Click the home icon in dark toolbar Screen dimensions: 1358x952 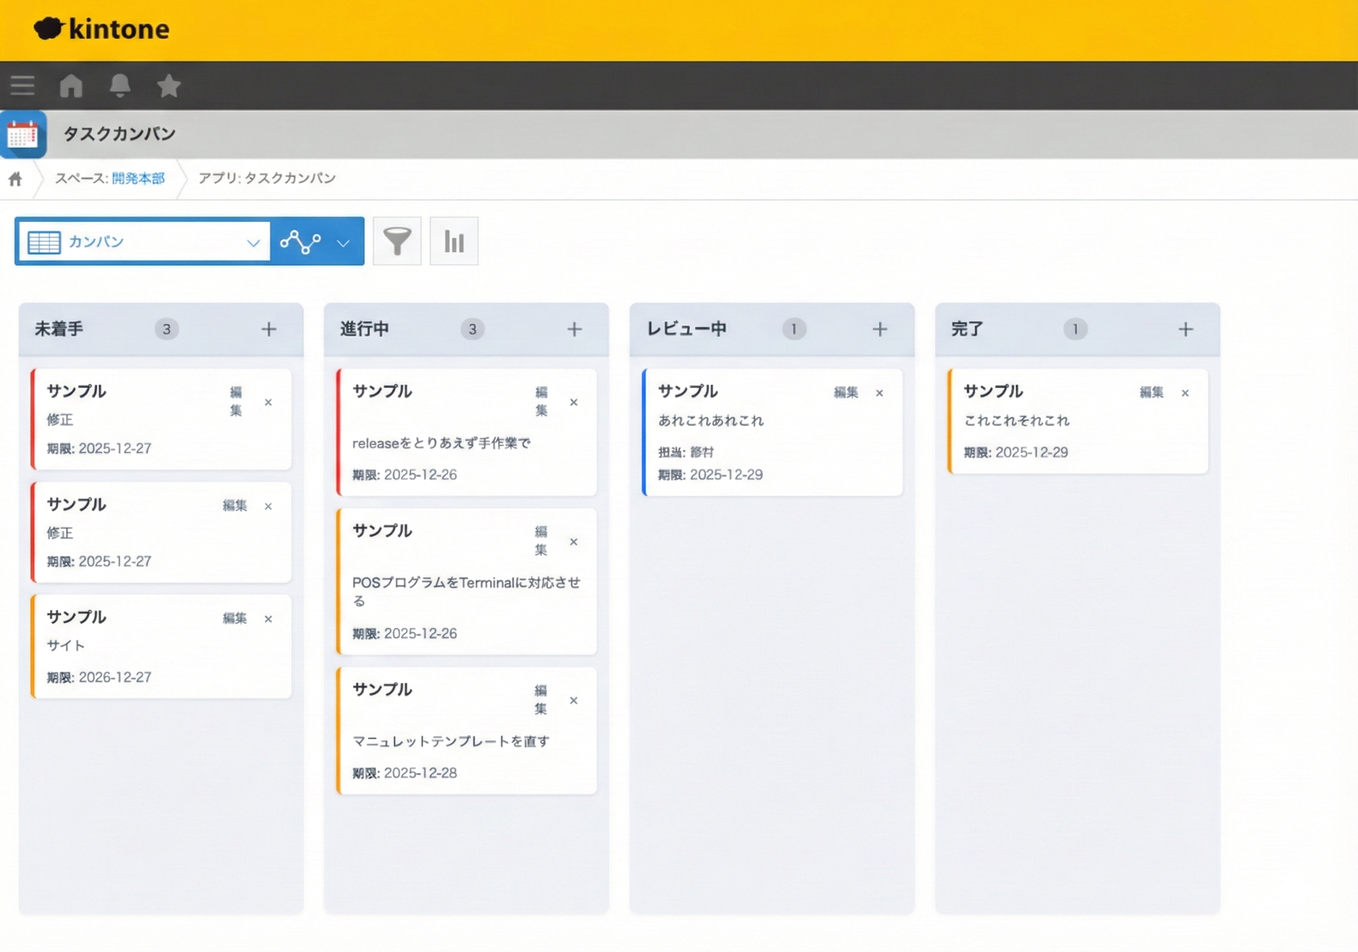(71, 86)
